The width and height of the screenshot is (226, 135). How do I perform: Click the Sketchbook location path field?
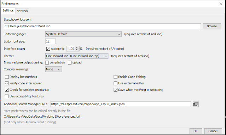(102, 26)
